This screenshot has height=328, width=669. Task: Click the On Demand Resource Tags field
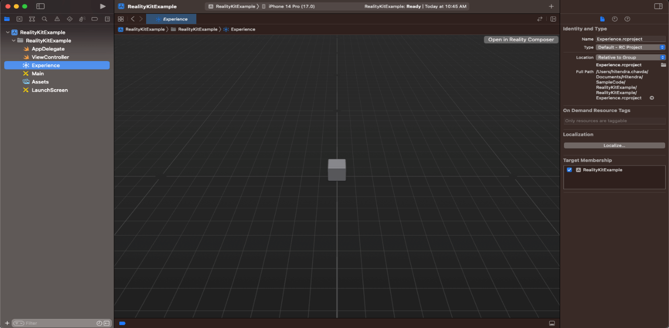(x=615, y=121)
